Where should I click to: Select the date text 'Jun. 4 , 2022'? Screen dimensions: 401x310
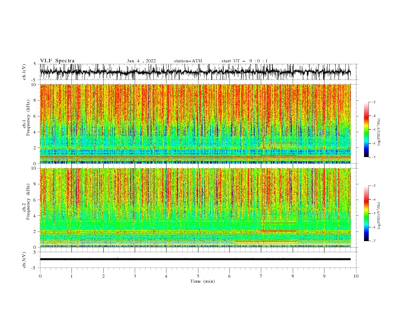click(x=141, y=61)
